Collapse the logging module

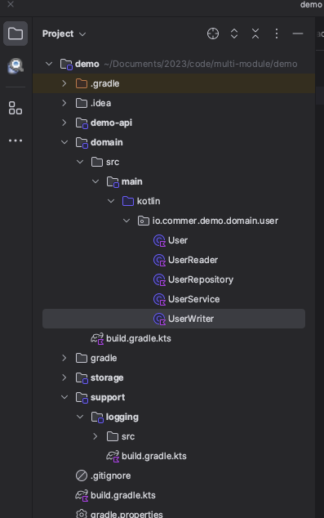tap(80, 417)
